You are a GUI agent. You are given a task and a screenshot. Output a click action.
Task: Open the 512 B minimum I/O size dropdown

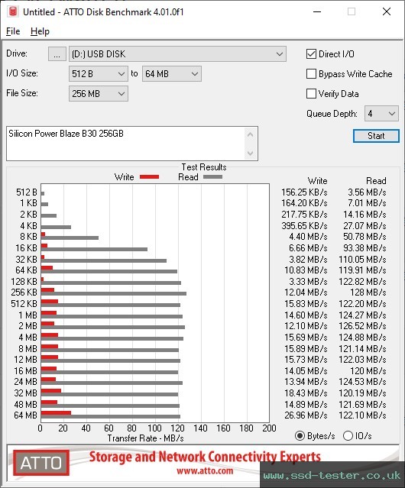(x=99, y=74)
